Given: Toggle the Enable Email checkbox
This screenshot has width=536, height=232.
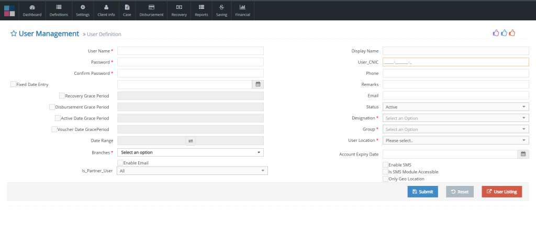Looking at the screenshot, I should click(x=120, y=163).
